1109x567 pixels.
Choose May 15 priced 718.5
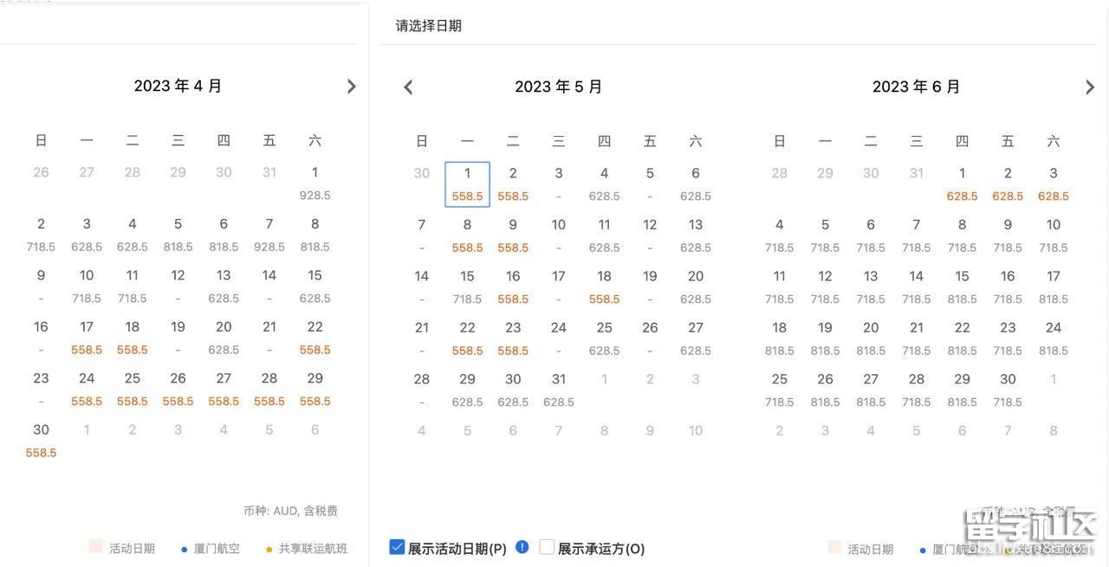pos(467,287)
